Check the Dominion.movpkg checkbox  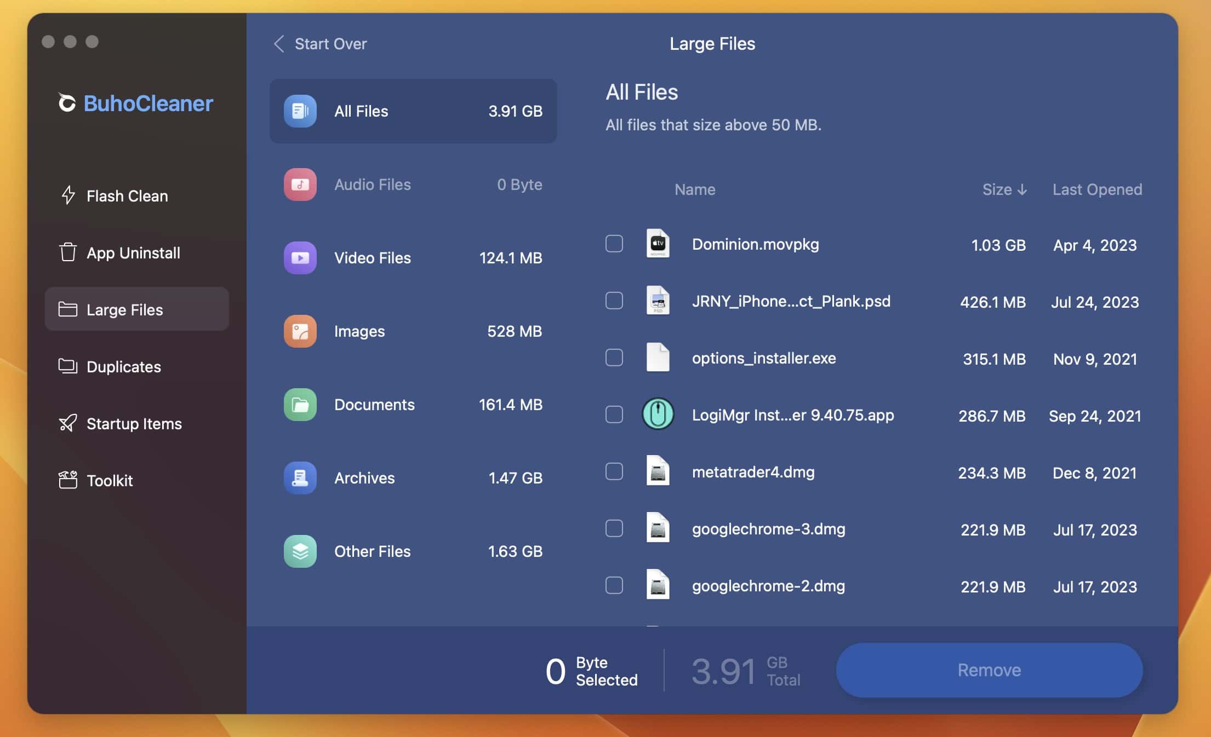(x=614, y=244)
